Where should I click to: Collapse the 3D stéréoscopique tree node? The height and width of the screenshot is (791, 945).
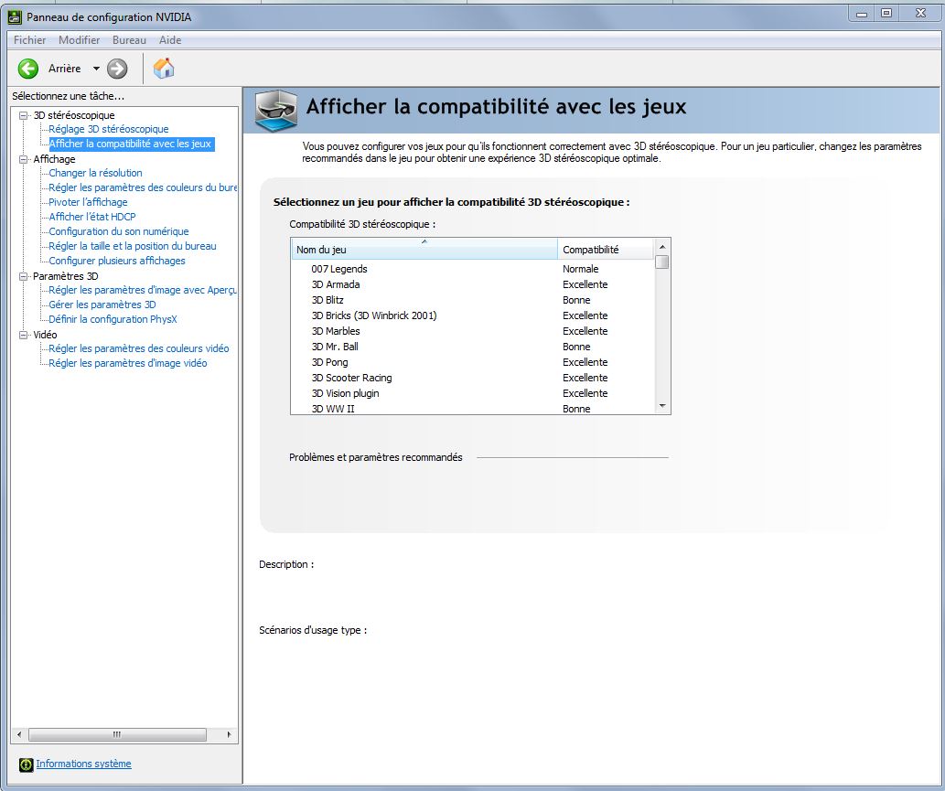24,115
